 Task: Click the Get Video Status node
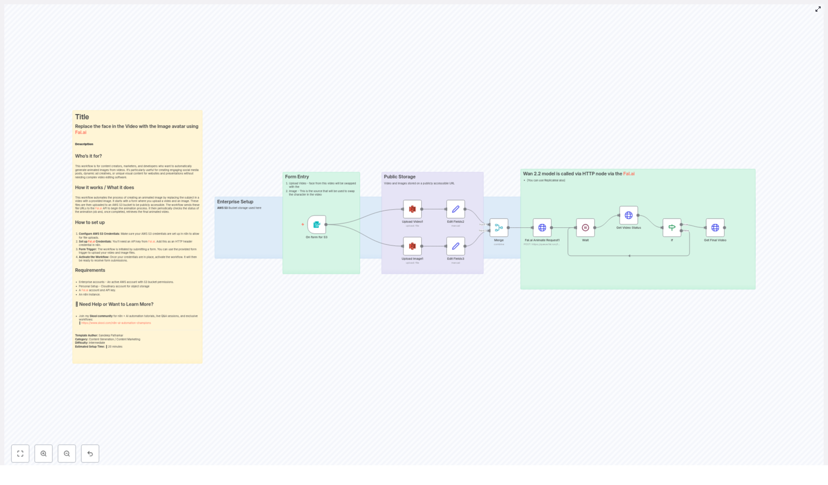(628, 215)
